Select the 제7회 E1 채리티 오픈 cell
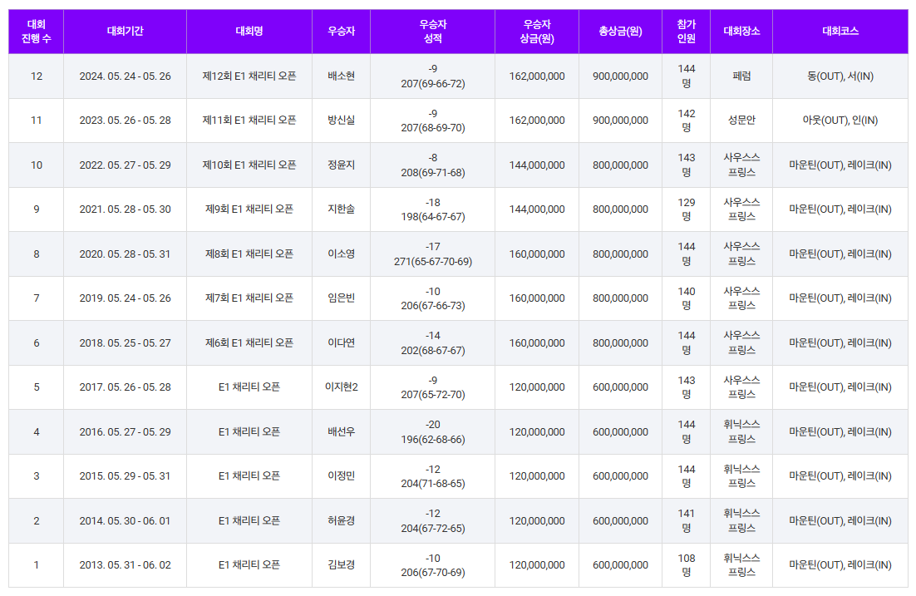The height and width of the screenshot is (596, 916). pos(249,298)
